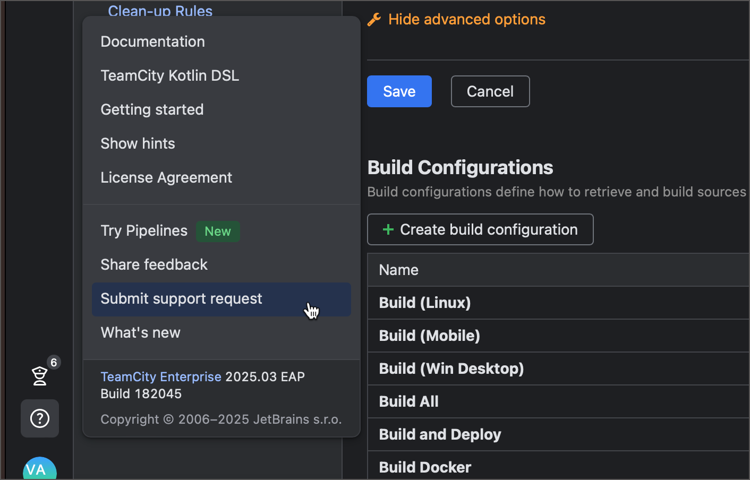The image size is (750, 480).
Task: Click the wrench icon beside advanced options
Action: tap(376, 19)
